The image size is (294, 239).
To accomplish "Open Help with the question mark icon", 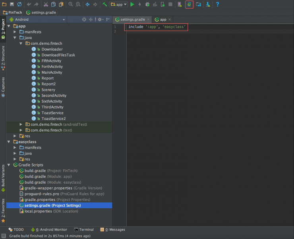I will pos(217,4).
